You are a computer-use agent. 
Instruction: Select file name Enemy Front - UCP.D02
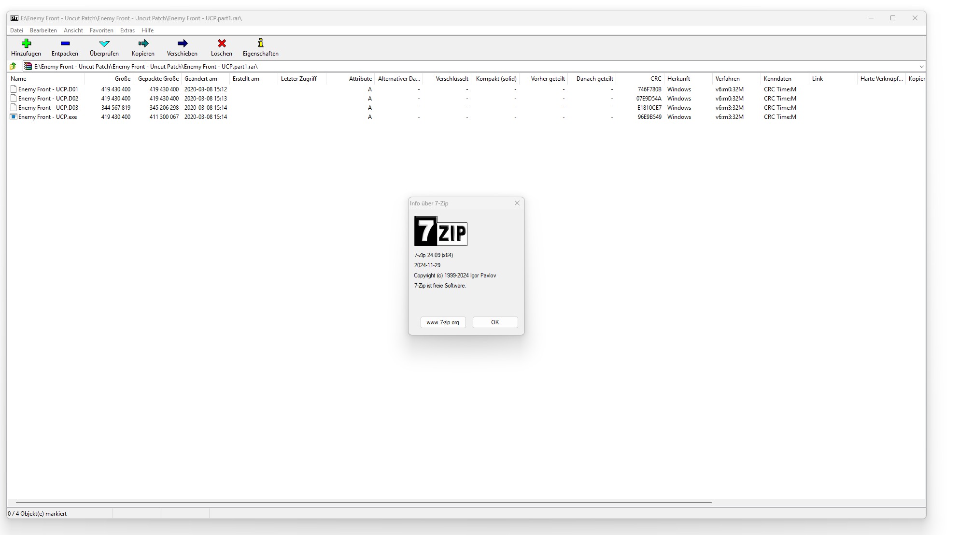[48, 99]
